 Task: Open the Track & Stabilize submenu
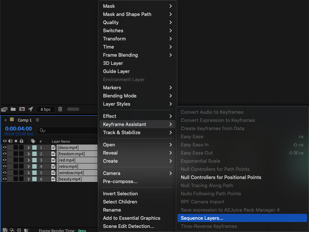click(x=137, y=132)
